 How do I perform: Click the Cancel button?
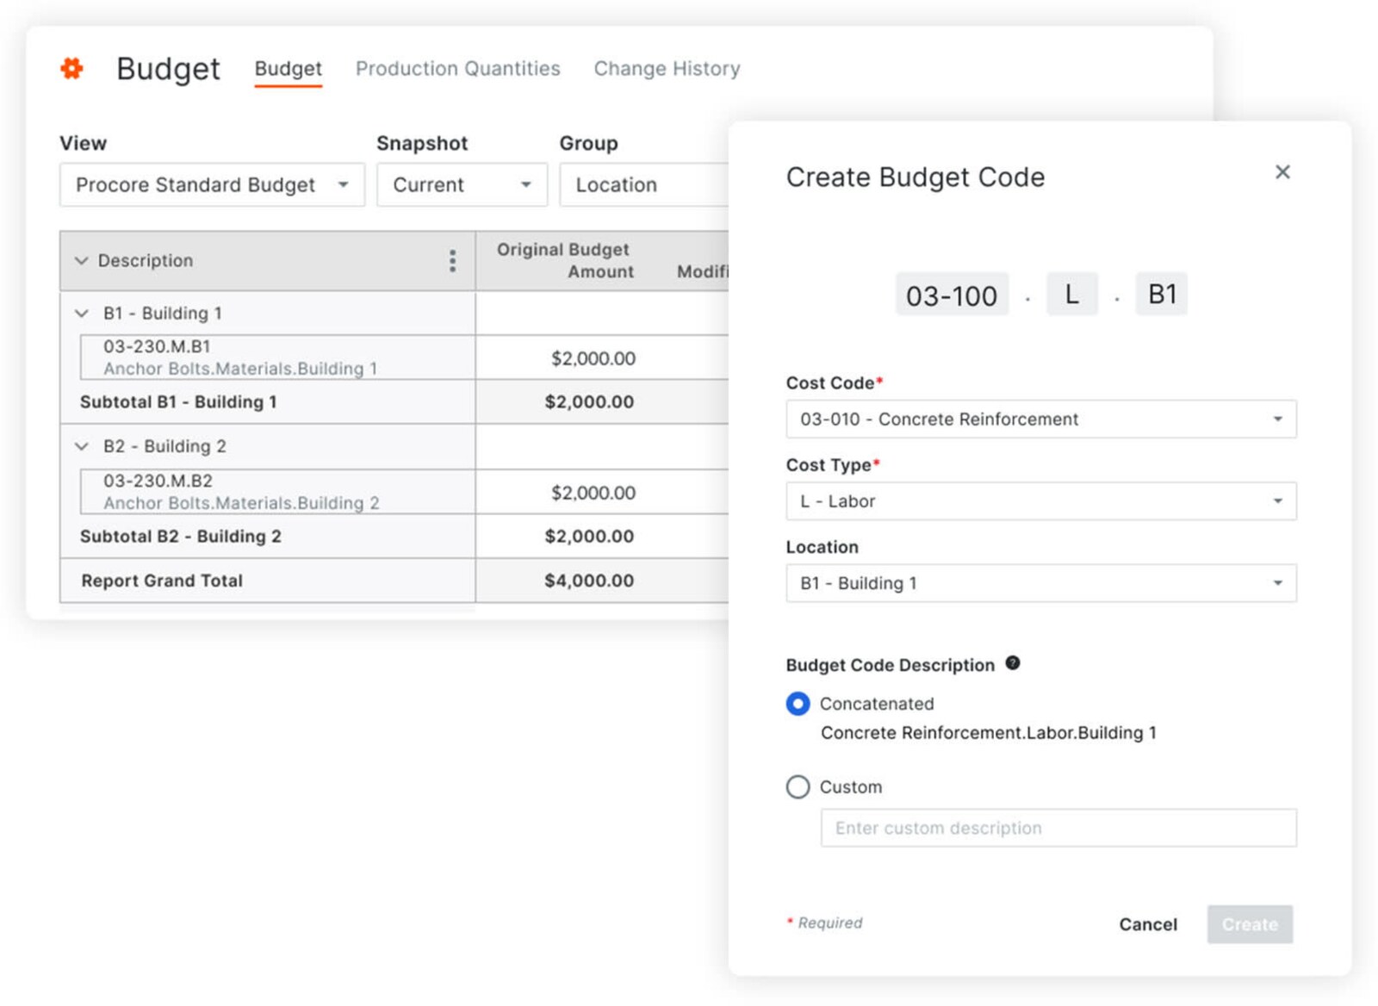pos(1148,924)
